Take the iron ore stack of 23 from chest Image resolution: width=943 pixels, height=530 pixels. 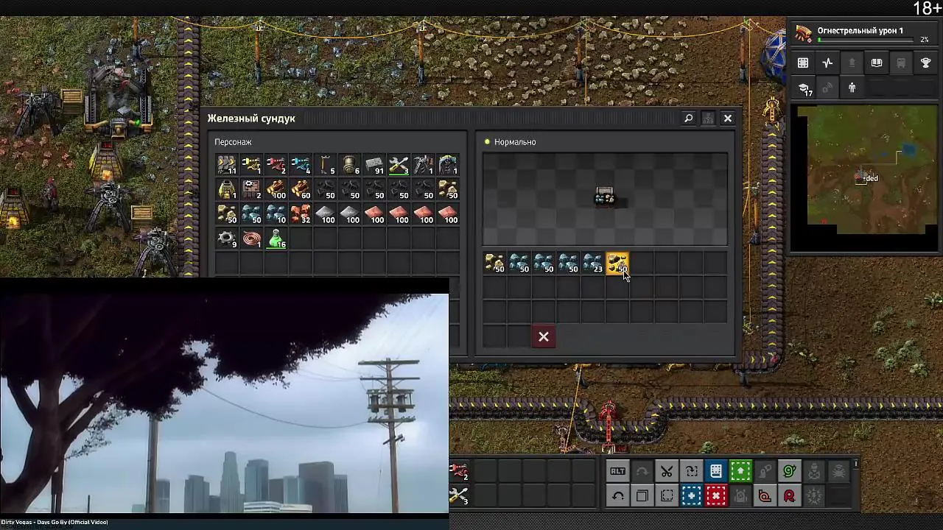pyautogui.click(x=593, y=264)
